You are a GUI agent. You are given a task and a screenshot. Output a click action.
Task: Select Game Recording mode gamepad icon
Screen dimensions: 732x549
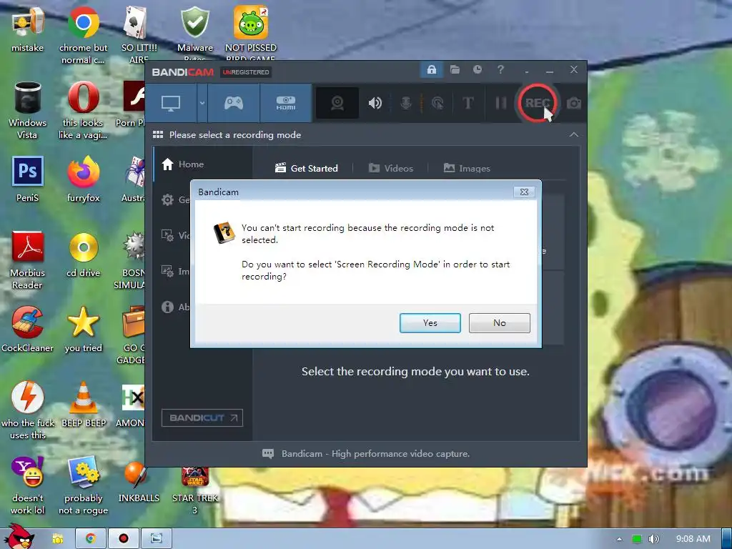coord(234,103)
